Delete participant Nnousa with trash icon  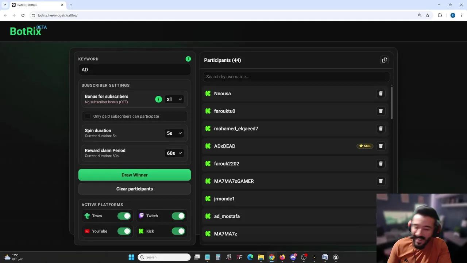[x=381, y=94]
